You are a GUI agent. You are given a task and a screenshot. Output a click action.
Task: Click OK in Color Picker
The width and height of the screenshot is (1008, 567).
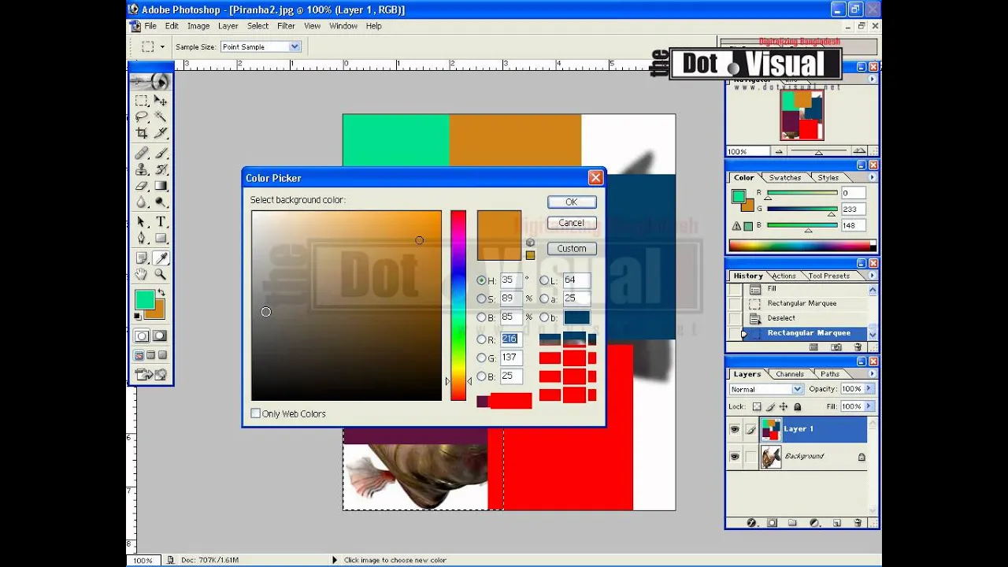coord(572,202)
